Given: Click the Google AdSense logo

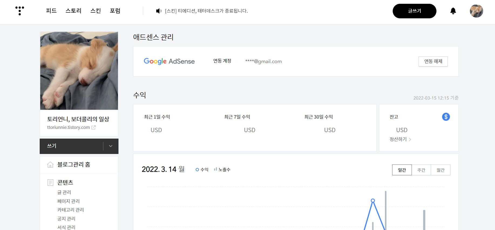Looking at the screenshot, I should [169, 61].
